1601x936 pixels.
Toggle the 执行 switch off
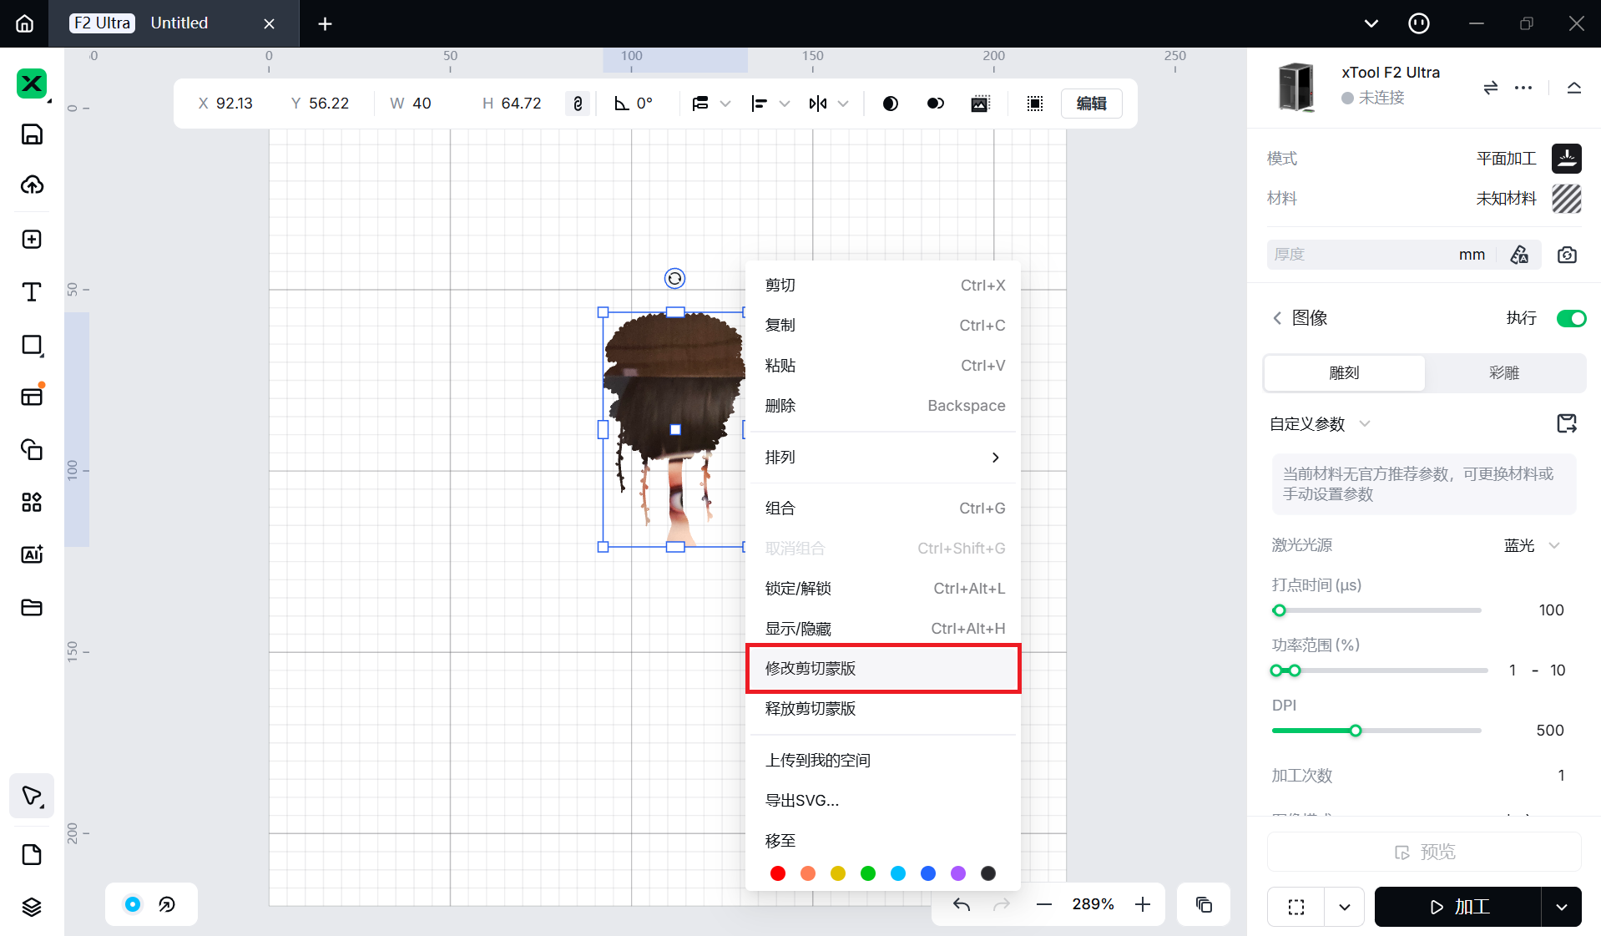click(1570, 318)
